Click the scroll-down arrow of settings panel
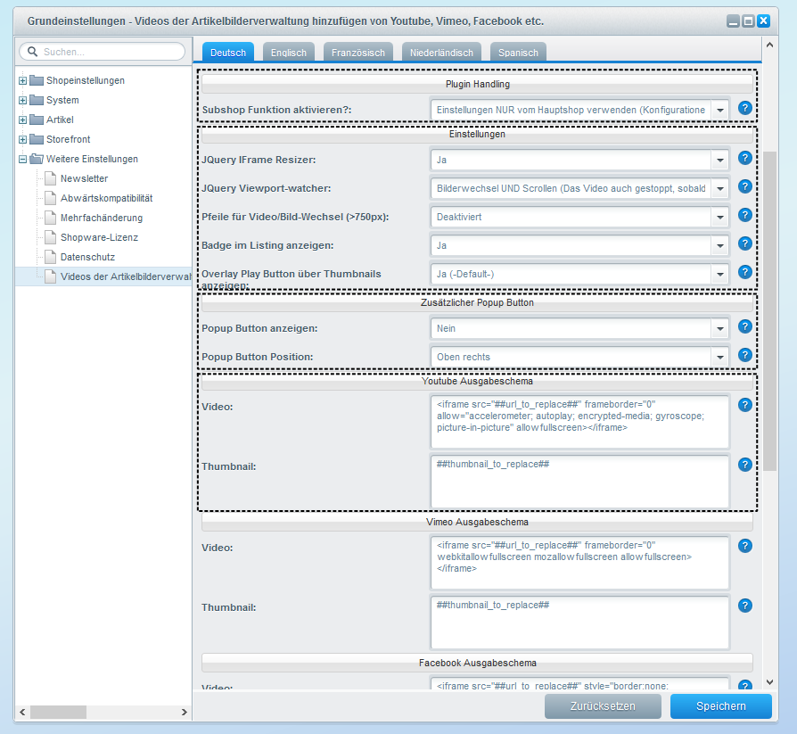 point(769,682)
